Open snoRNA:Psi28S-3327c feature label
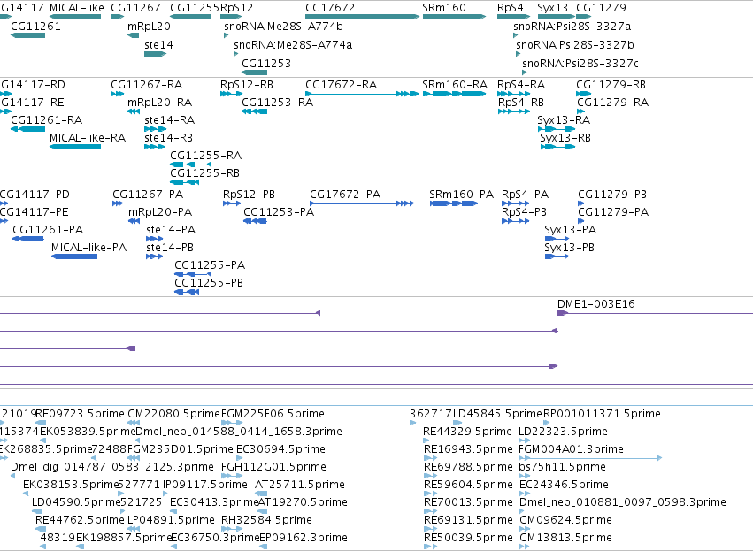The image size is (753, 551). click(580, 64)
